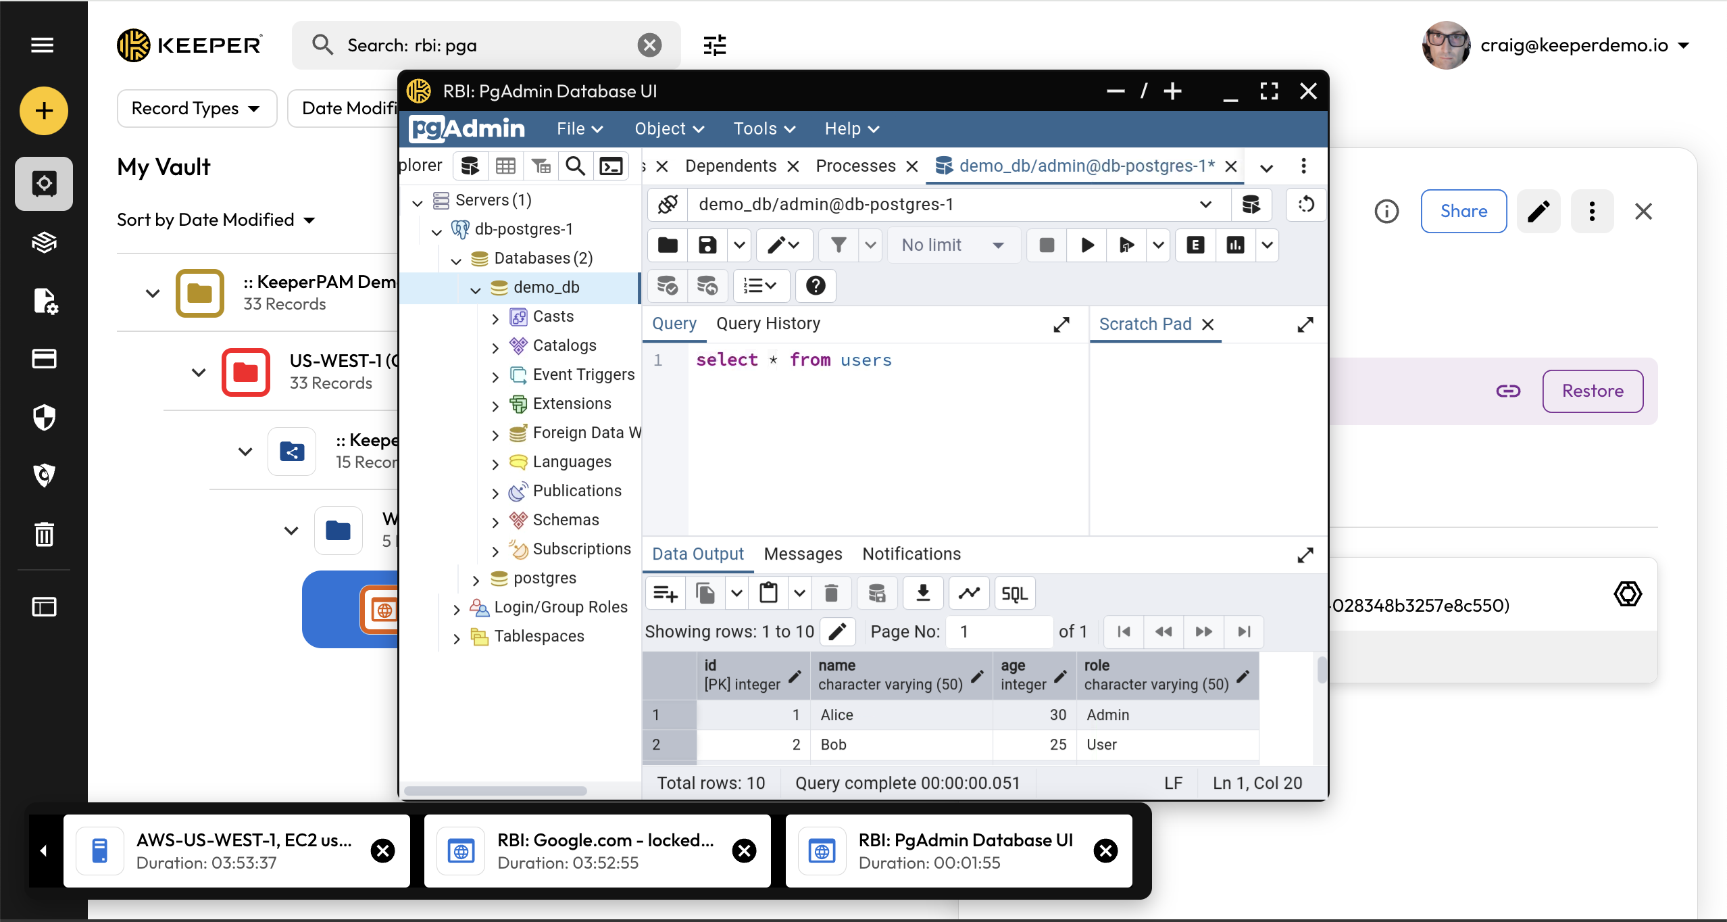This screenshot has width=1727, height=922.
Task: Click the Search Objects magnifier in Object Explorer
Action: pyautogui.click(x=575, y=166)
